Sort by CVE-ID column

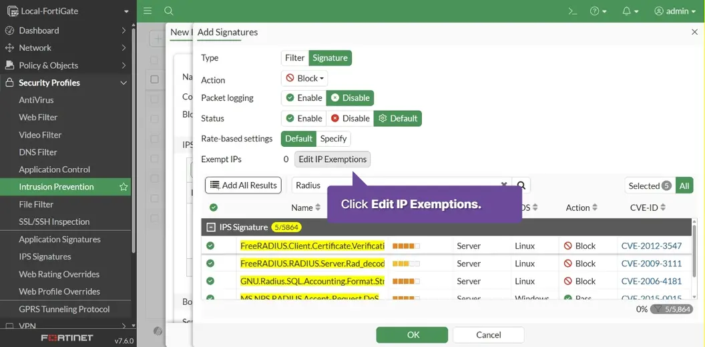point(648,208)
